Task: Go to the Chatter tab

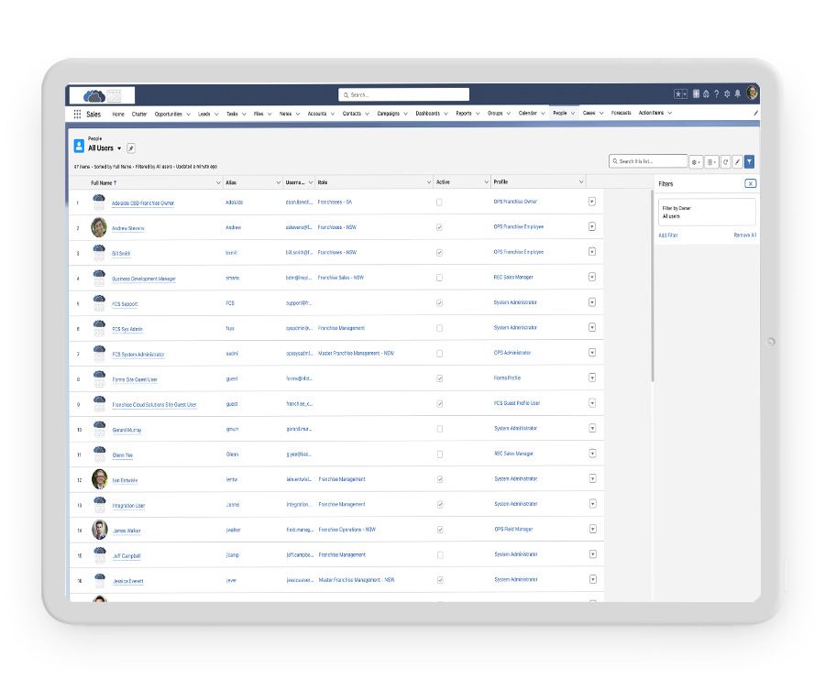Action: click(139, 114)
